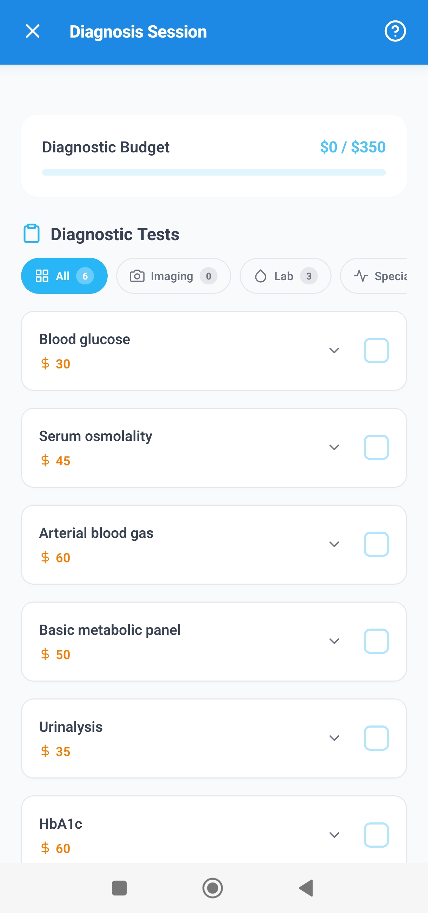Click the clipboard icon beside Diagnostic Tests
This screenshot has width=428, height=913.
click(x=32, y=234)
